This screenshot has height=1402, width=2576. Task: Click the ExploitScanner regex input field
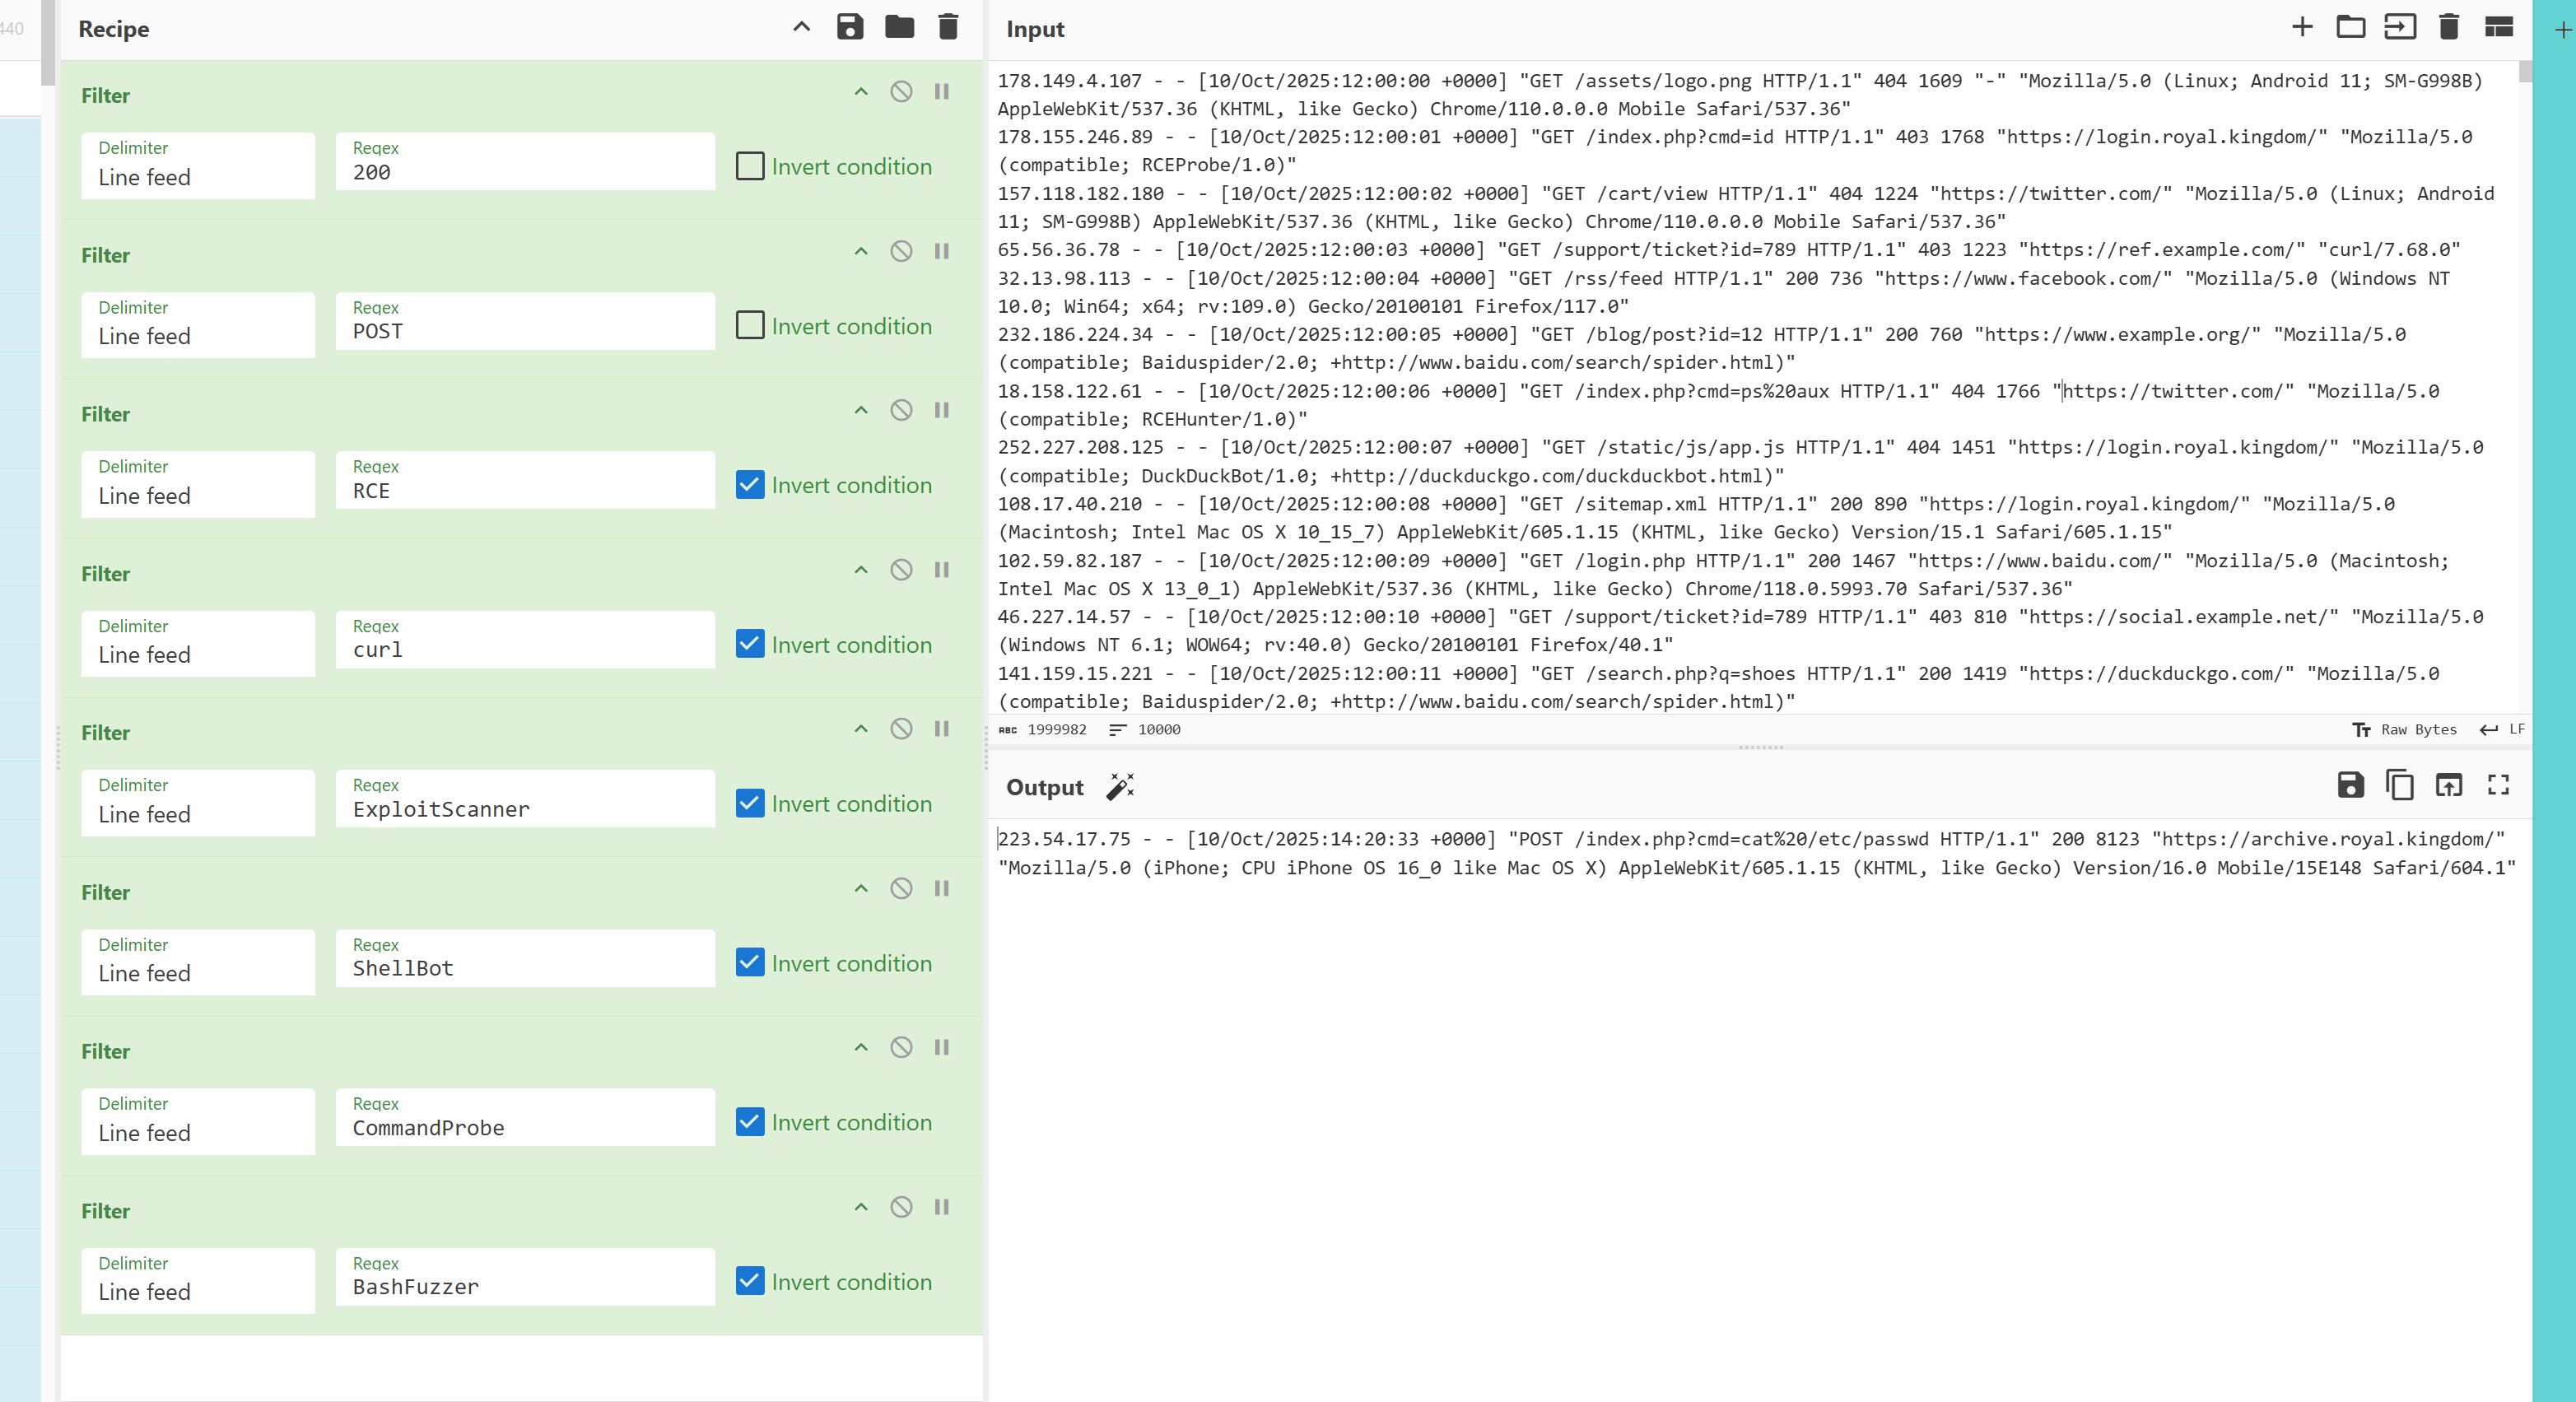coord(525,808)
